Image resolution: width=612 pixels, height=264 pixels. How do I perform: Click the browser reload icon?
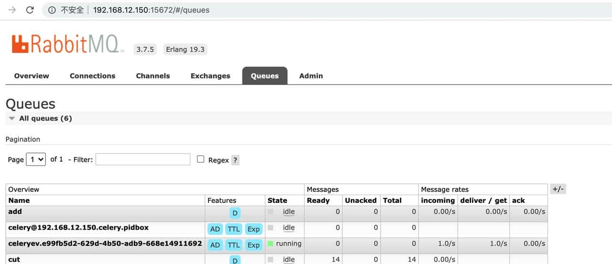(30, 10)
